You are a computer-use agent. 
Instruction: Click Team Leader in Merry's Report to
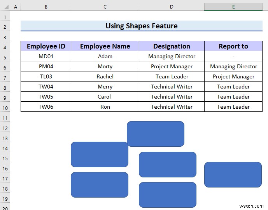[x=233, y=86]
